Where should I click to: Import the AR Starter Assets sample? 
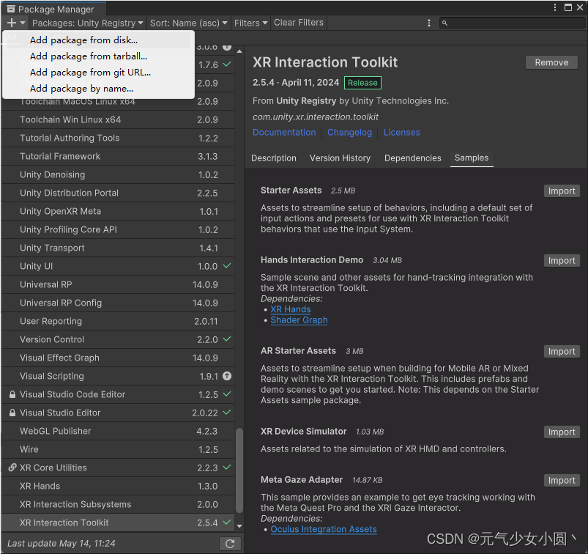coord(562,351)
